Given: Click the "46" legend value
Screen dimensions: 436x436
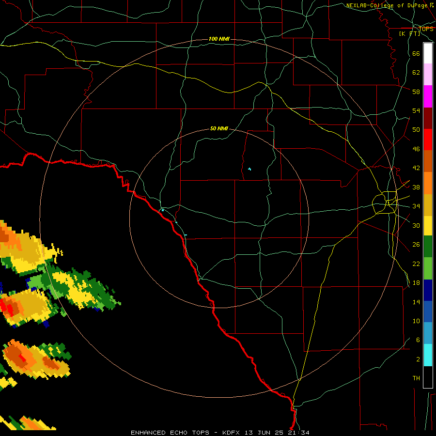Looking at the screenshot, I should point(416,149).
